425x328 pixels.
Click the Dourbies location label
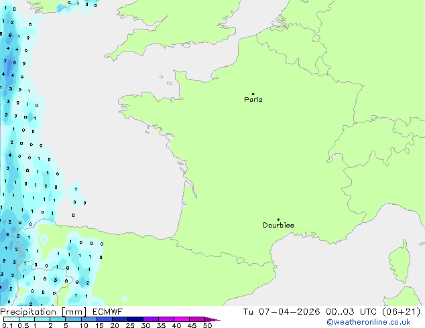(278, 225)
